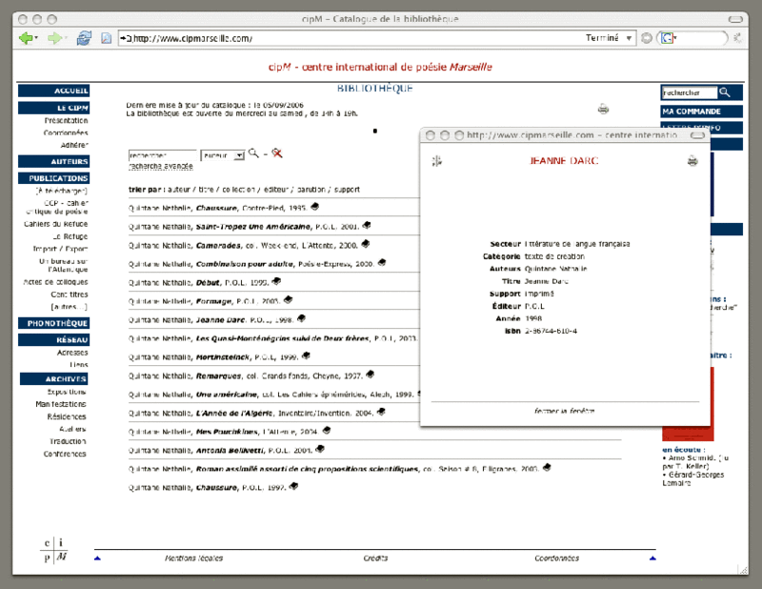Click the page bookmark icon in toolbar
Image resolution: width=762 pixels, height=589 pixels.
click(106, 38)
